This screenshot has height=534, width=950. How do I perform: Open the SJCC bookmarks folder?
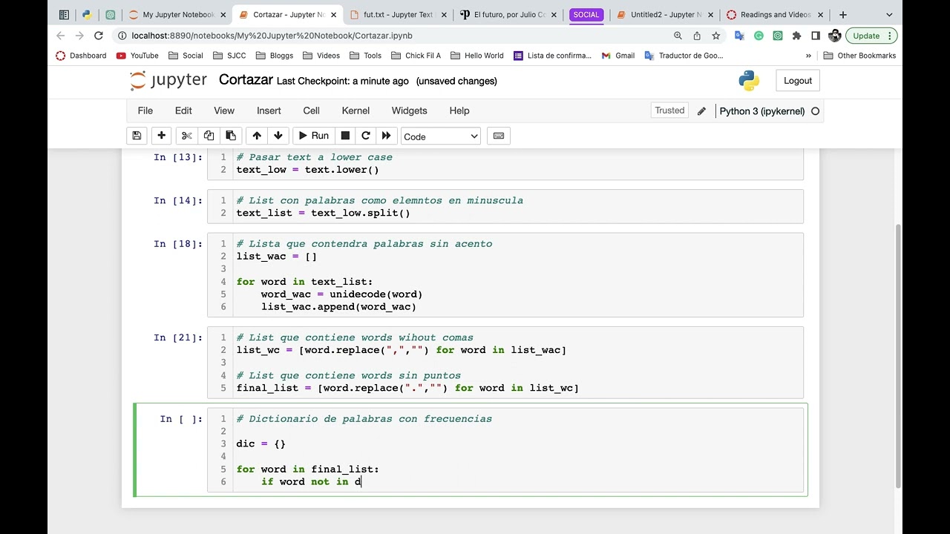coord(229,56)
